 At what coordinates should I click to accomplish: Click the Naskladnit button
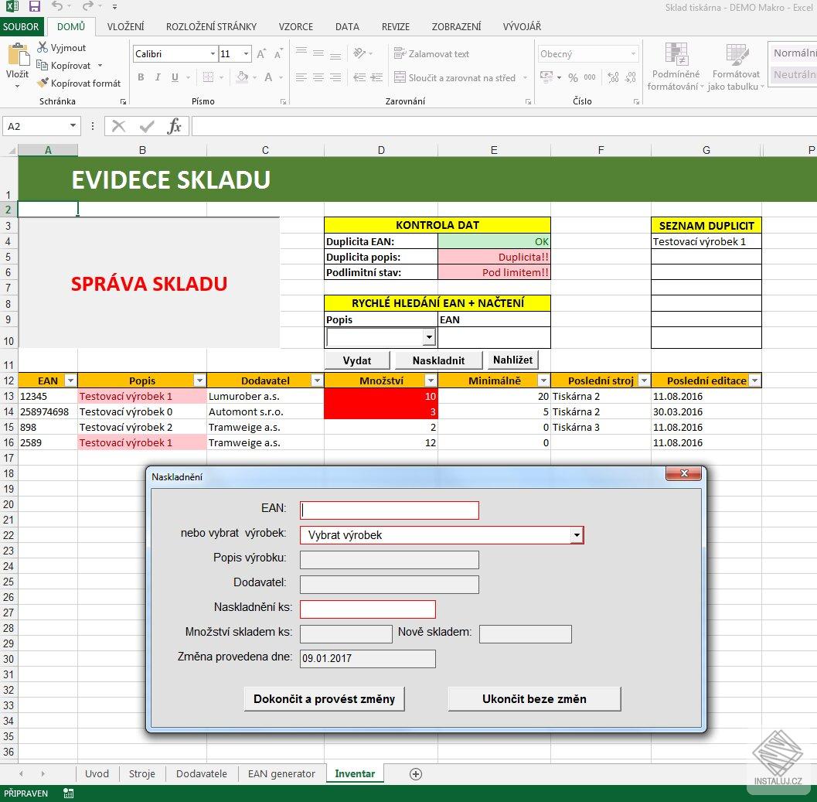click(x=438, y=360)
